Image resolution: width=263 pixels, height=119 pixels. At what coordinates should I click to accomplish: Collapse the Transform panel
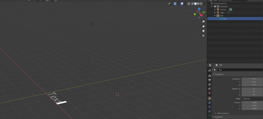pyautogui.click(x=219, y=75)
